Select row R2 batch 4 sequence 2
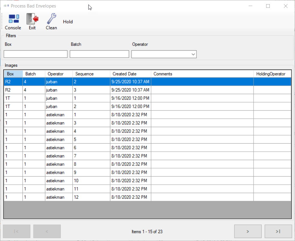Viewport: 295px width, 241px height. (147, 82)
